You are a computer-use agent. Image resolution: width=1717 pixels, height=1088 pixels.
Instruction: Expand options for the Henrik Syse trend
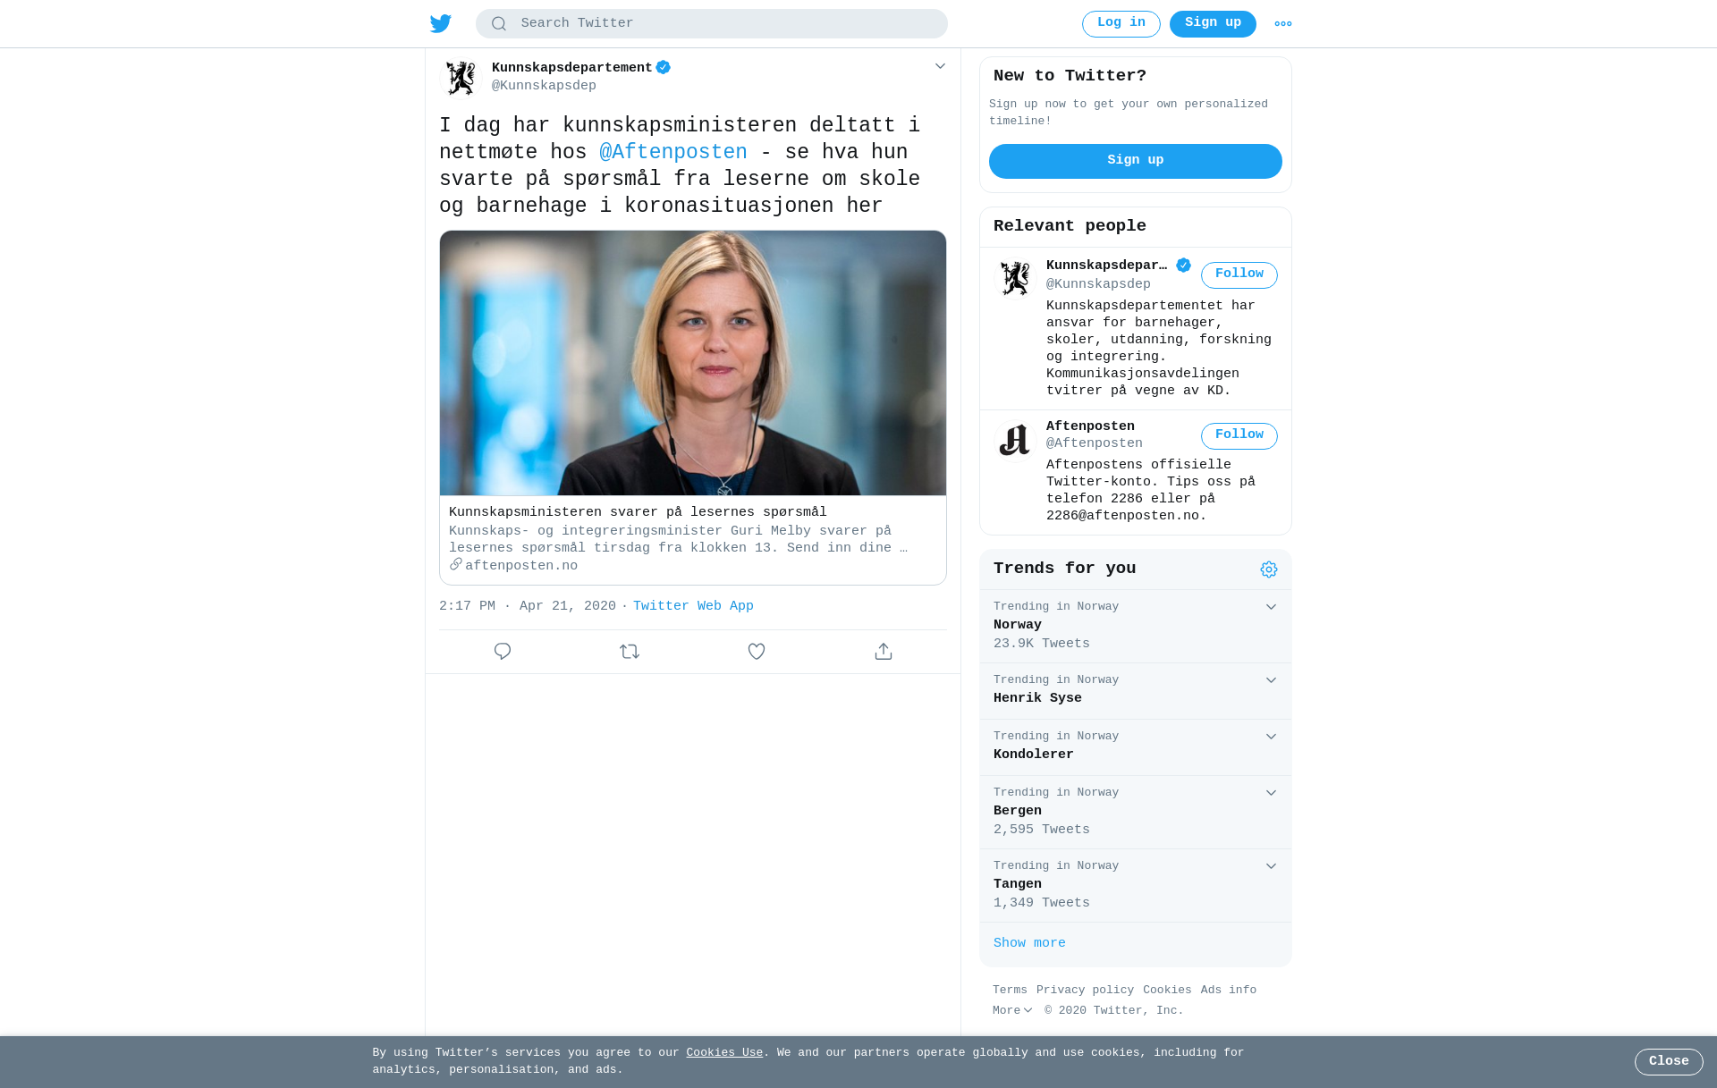[x=1271, y=680]
